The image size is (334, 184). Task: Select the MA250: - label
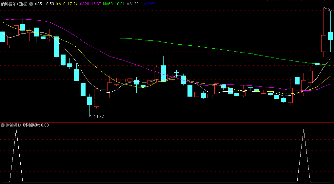click(x=151, y=4)
